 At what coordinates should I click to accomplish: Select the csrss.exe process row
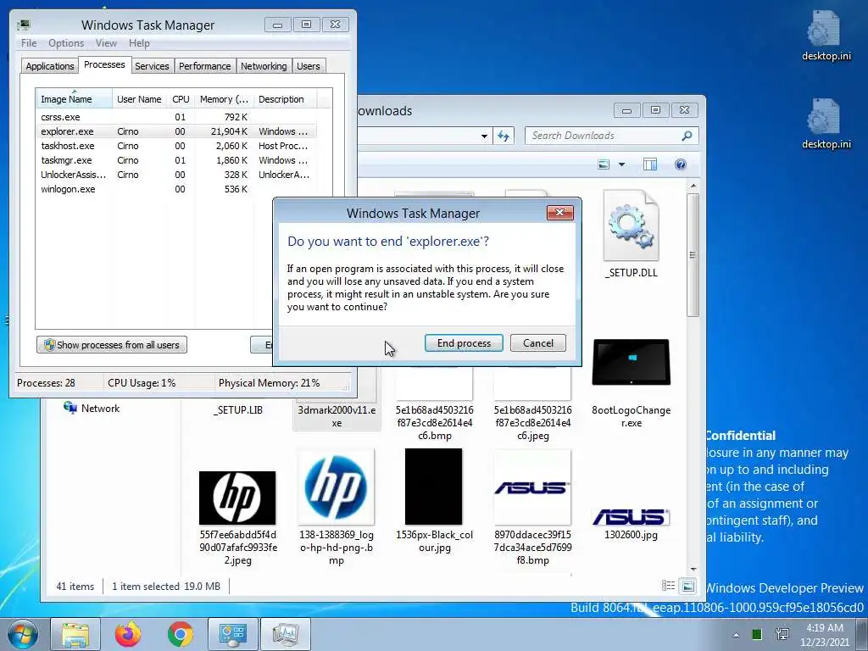pos(176,117)
